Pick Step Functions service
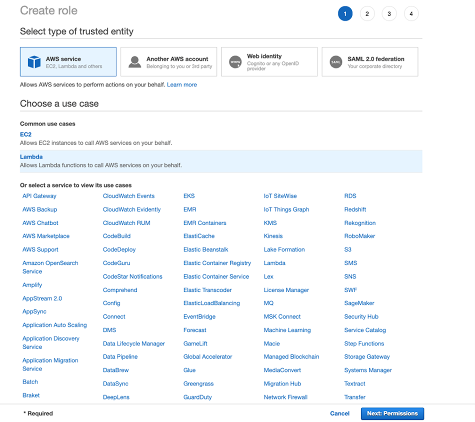The image size is (475, 422). [x=364, y=343]
